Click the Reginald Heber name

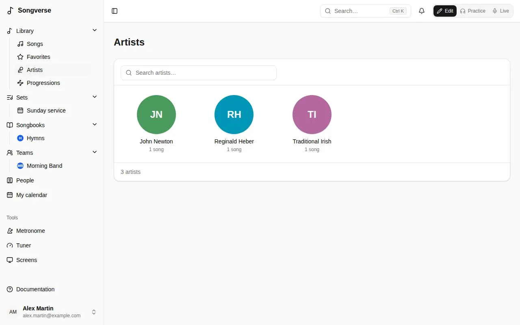point(234,141)
